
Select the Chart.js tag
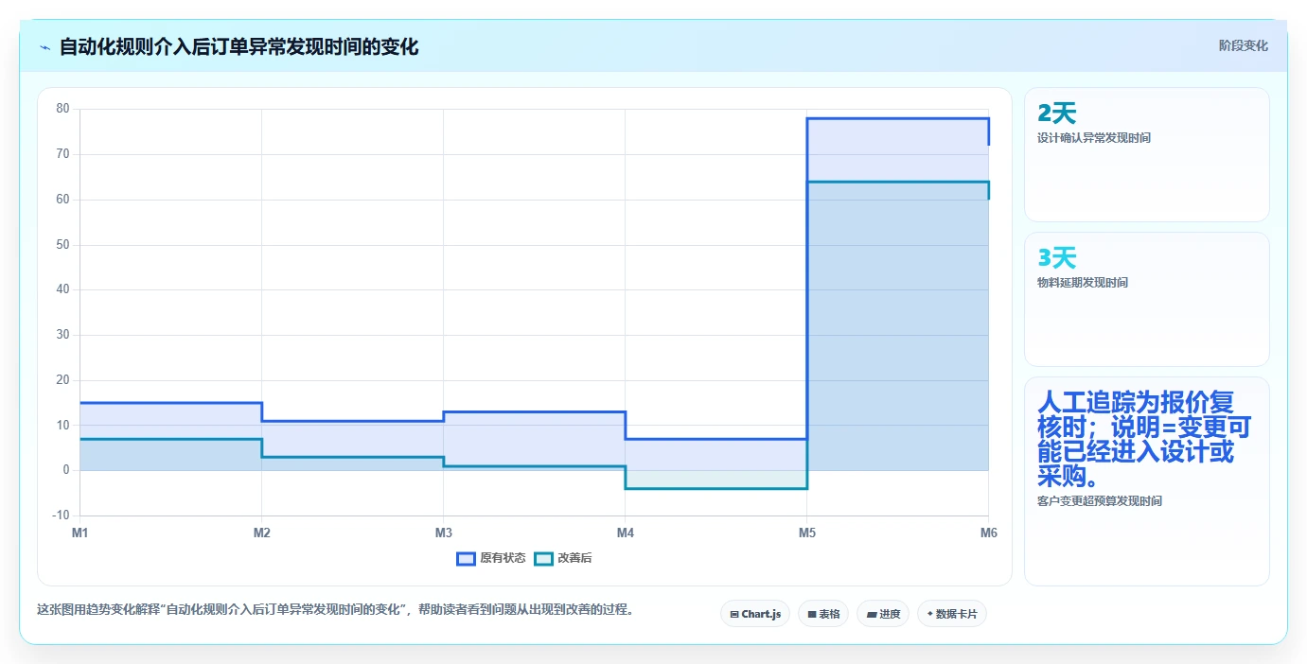coord(755,614)
